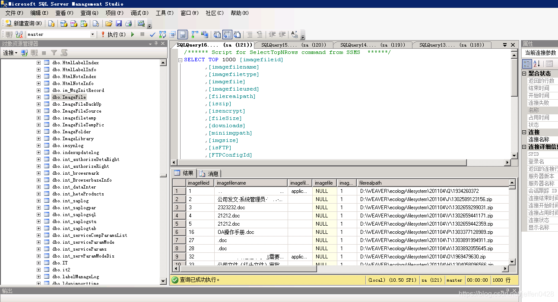Screen dimensions: 558x302
Task: Click the New Query (新建查询) button
Action: (24, 23)
